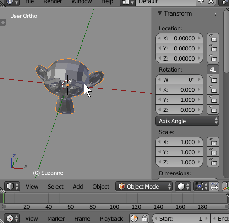Open Timeline editor type clock selector
This screenshot has height=223, width=229.
point(12,218)
